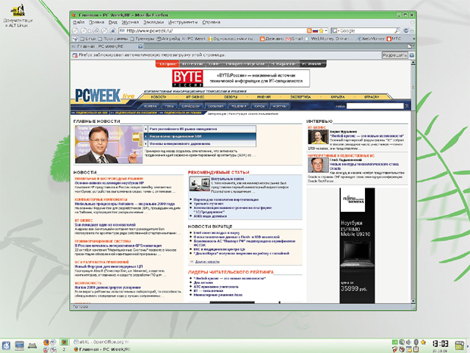Viewport: 470px width, 353px height.
Task: Open the МНЕНИЯ section in yellow menu
Action: 264,97
